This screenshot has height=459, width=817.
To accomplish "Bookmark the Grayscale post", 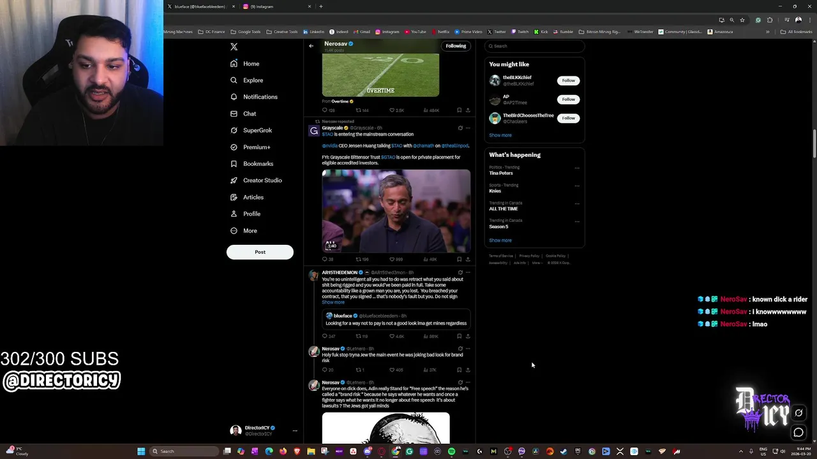I will coord(459,259).
